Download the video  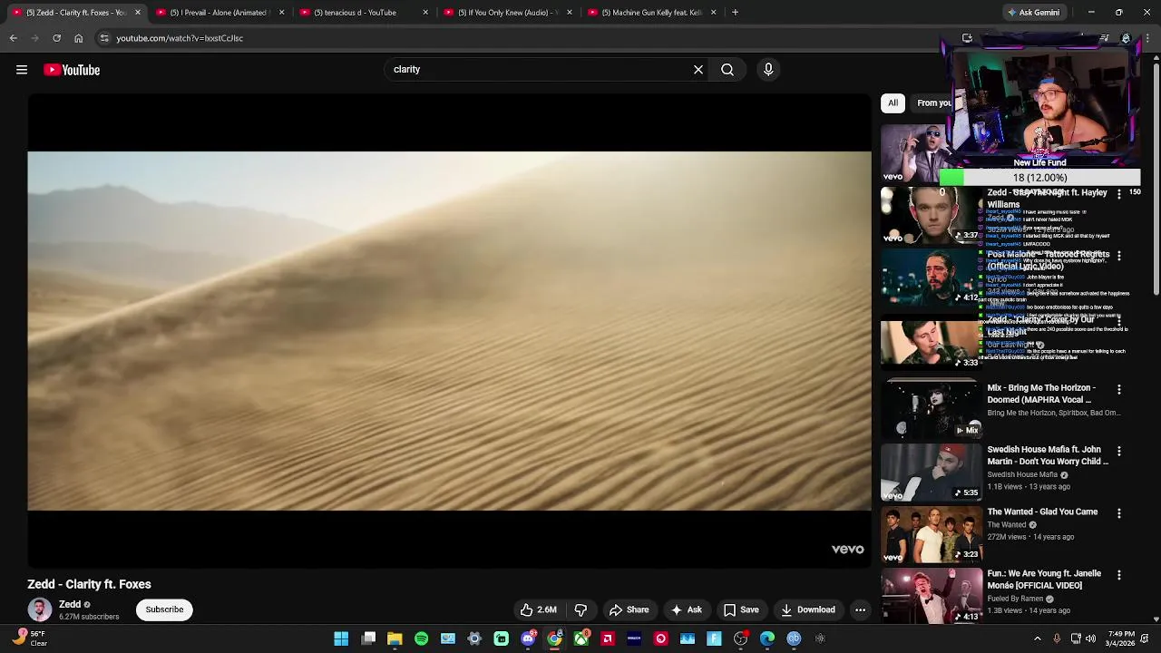coord(807,609)
